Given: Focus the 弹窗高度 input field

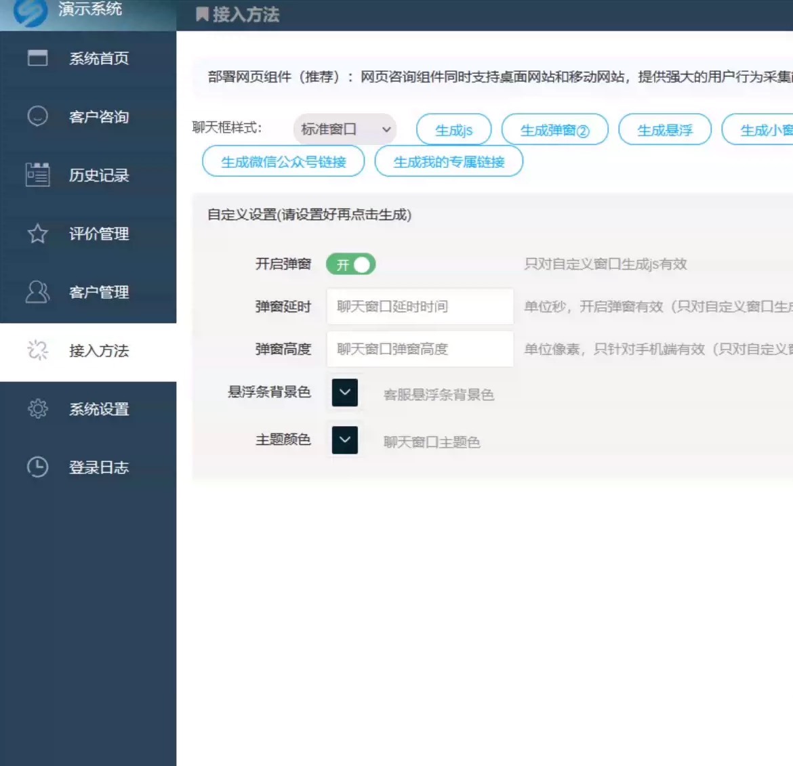Looking at the screenshot, I should pyautogui.click(x=420, y=349).
